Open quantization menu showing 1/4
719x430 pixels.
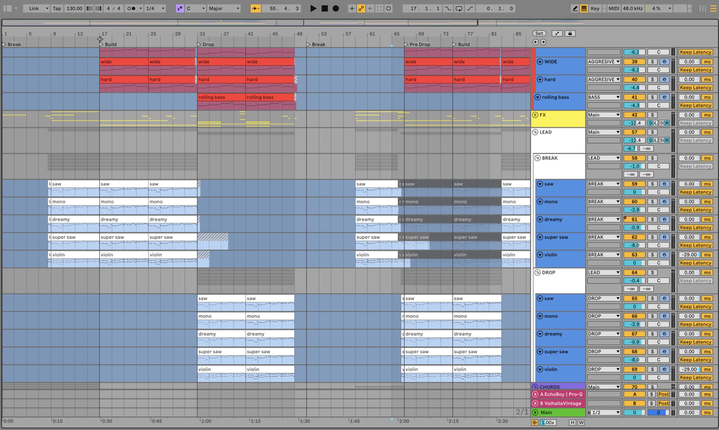[155, 8]
